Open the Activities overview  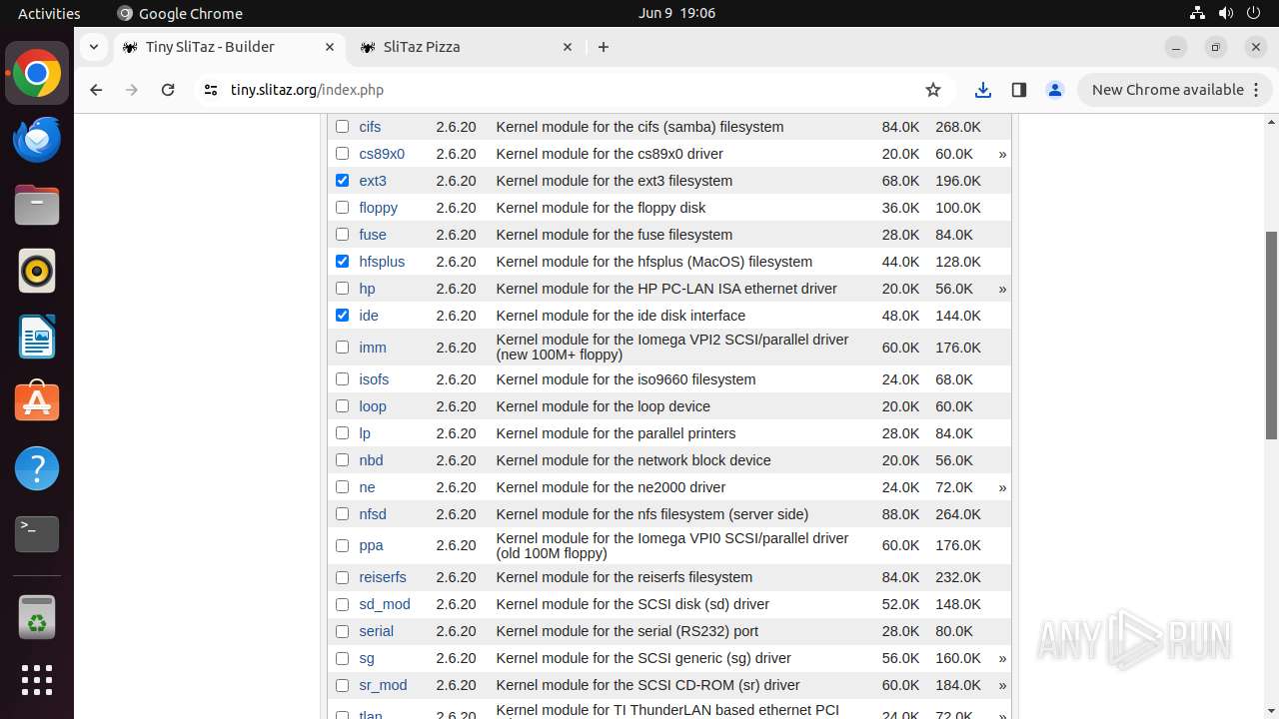[49, 13]
